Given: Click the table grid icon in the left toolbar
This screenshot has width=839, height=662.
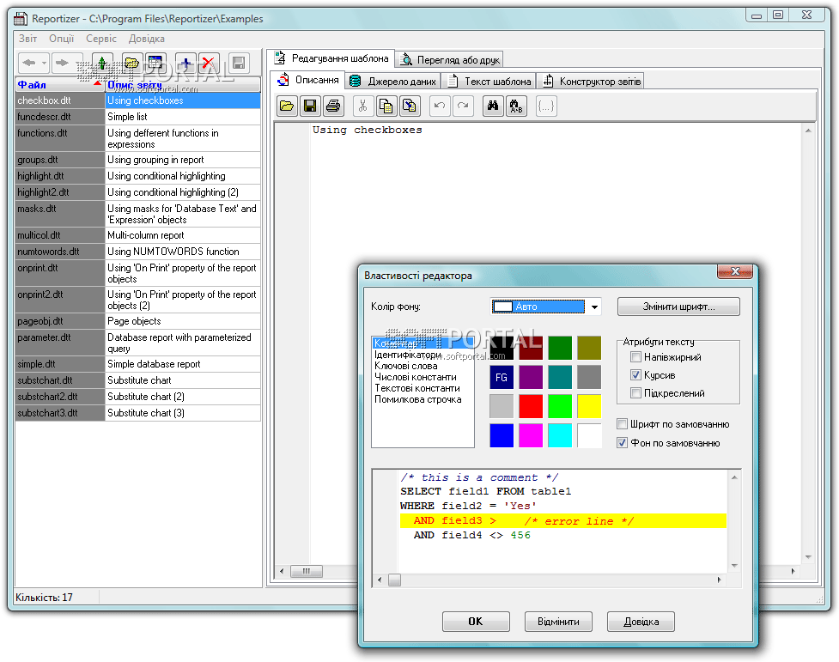Looking at the screenshot, I should tap(155, 64).
